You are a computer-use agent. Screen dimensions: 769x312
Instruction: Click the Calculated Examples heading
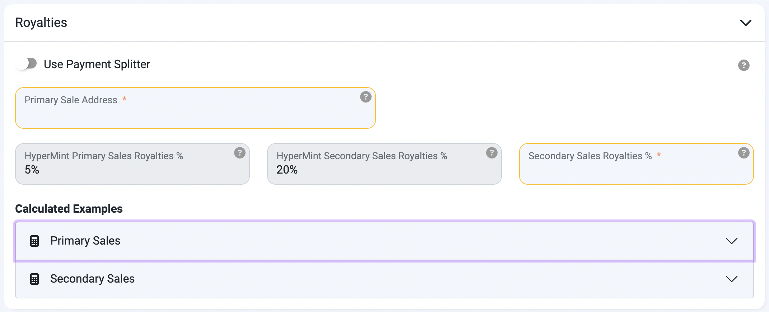click(69, 209)
